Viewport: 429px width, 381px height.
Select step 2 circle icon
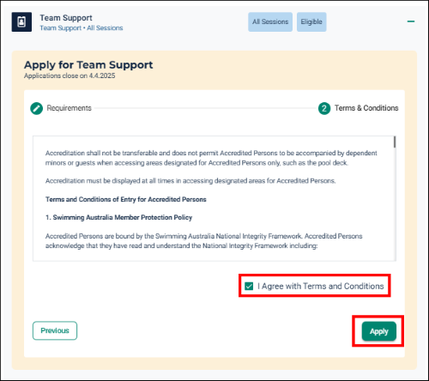pos(324,108)
